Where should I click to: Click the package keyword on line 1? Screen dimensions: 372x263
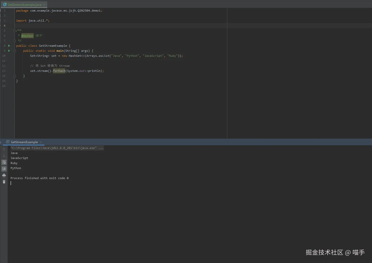click(x=22, y=11)
